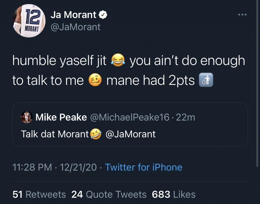260x204 pixels.
Task: Open the quoted tweet 'Talk dat Morant' text
Action: point(55,134)
